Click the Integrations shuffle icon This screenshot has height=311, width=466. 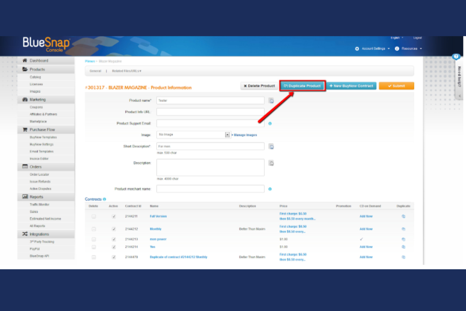[x=25, y=234]
